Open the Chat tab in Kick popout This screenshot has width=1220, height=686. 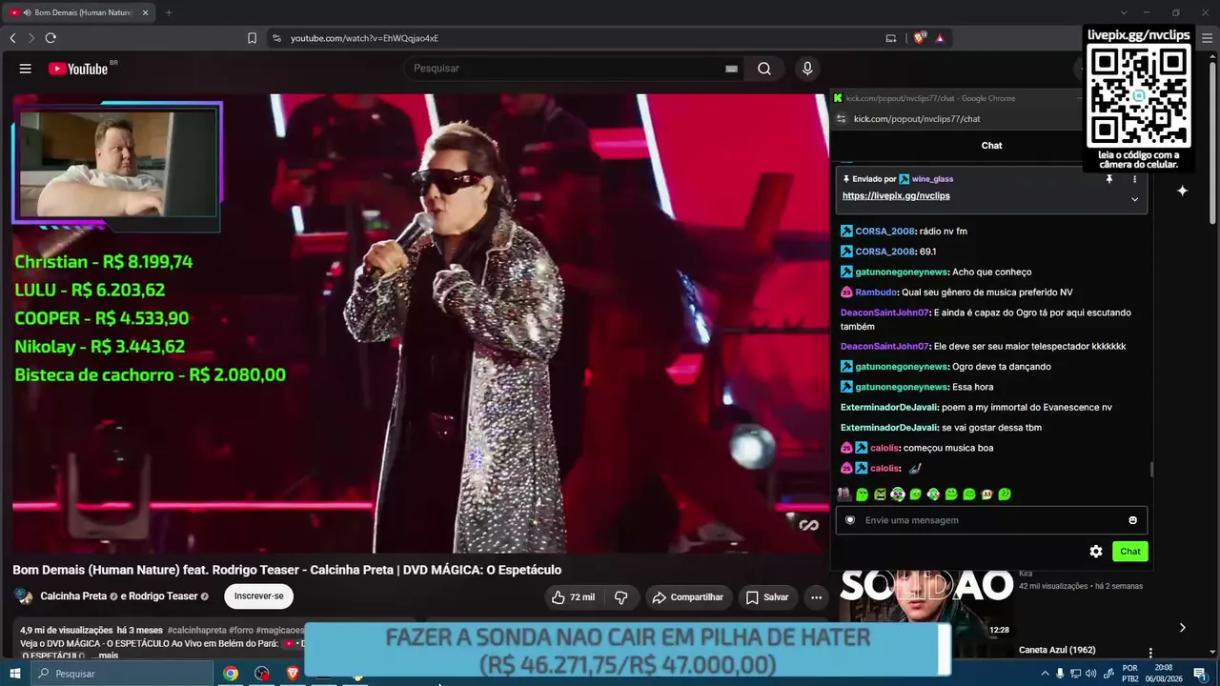(x=991, y=146)
